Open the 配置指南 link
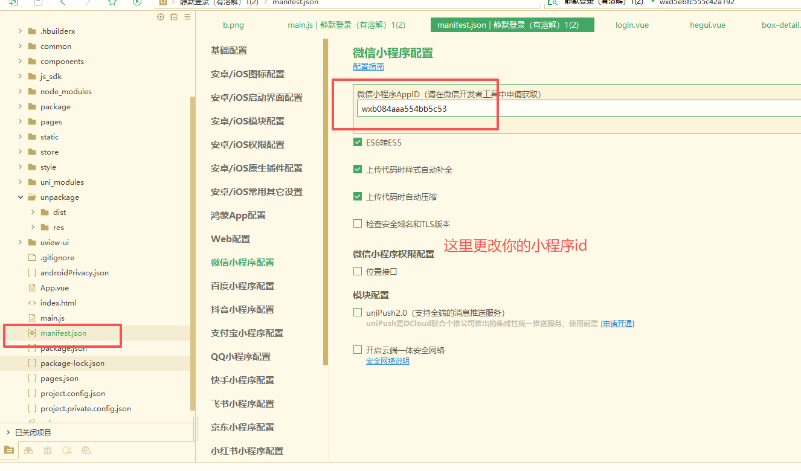This screenshot has height=471, width=801. click(x=368, y=66)
